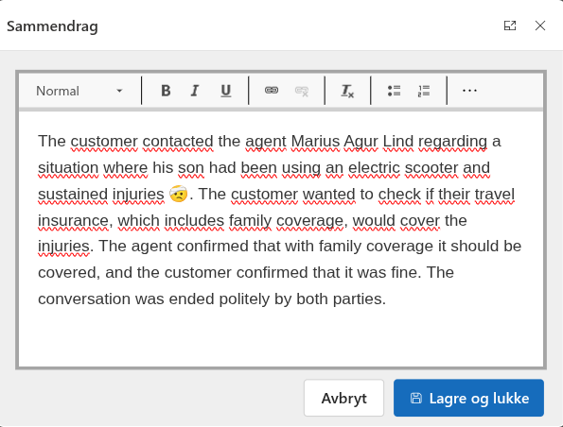The image size is (563, 427).
Task: Click the injured face emoji in the text
Action: click(x=179, y=194)
